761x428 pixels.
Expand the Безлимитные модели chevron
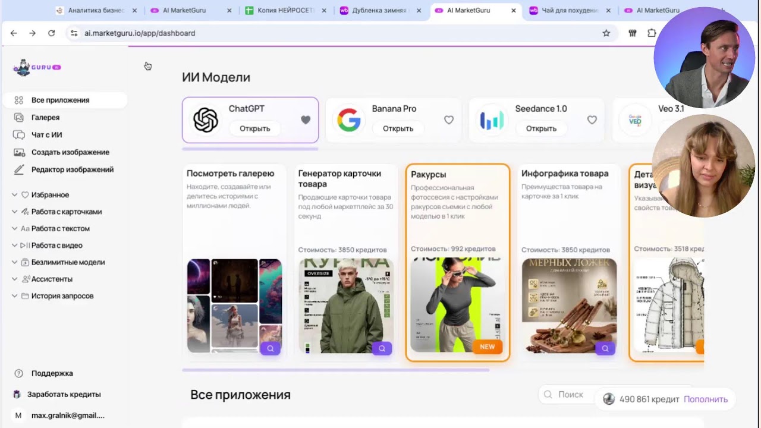click(15, 262)
